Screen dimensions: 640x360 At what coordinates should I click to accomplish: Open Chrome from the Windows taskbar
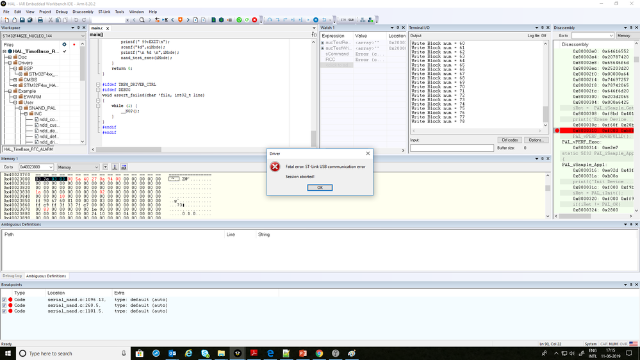point(319,354)
